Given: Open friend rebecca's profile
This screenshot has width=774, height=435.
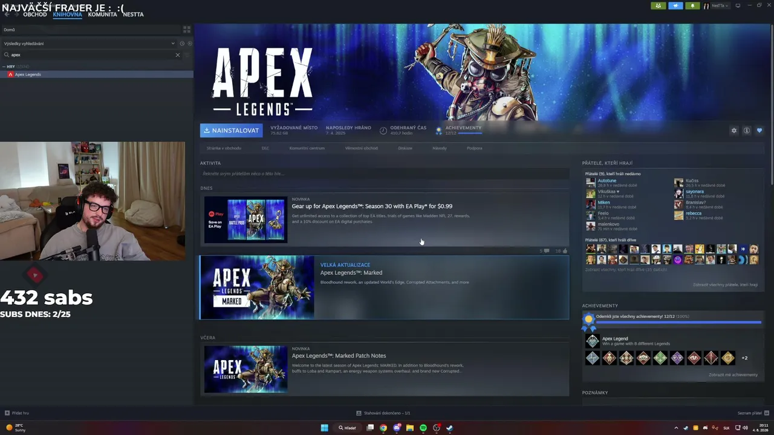Looking at the screenshot, I should pos(694,213).
